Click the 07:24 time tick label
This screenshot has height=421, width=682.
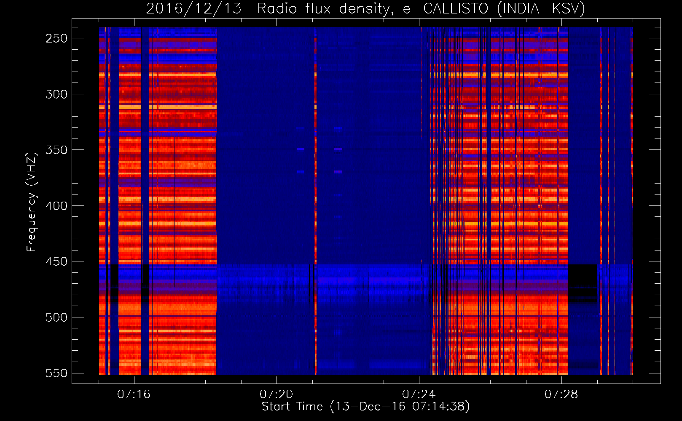(419, 394)
